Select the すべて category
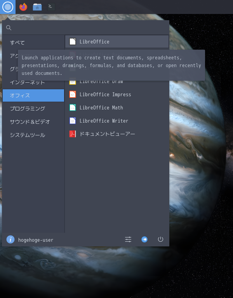Viewport: 233px width, 298px height. [x=33, y=43]
